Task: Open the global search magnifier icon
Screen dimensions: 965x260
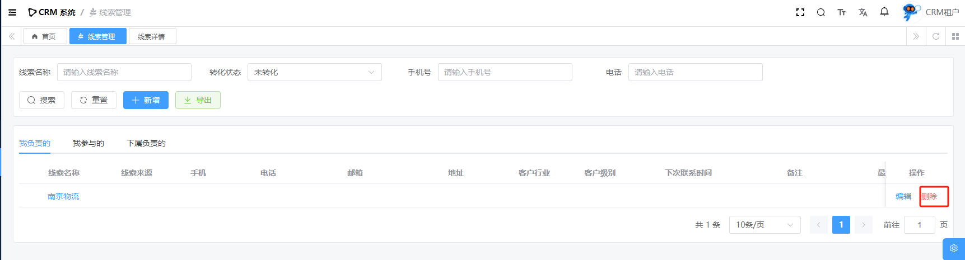Action: (x=821, y=12)
